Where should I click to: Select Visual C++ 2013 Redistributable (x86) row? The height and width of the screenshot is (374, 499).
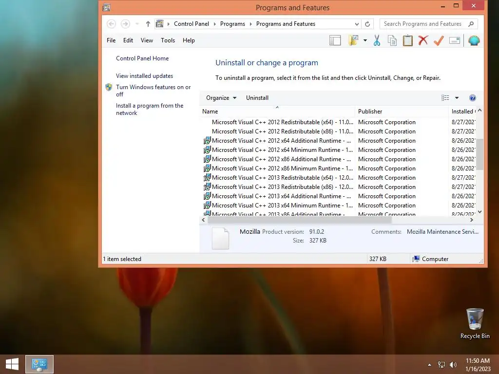pyautogui.click(x=339, y=187)
